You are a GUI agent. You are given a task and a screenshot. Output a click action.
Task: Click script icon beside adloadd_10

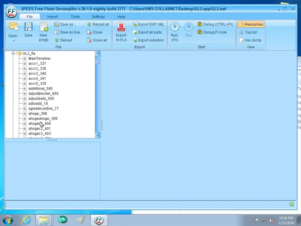pyautogui.click(x=25, y=103)
